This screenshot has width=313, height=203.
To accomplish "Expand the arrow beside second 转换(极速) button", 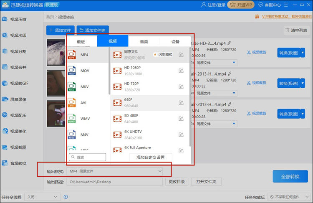I will pyautogui.click(x=303, y=83).
